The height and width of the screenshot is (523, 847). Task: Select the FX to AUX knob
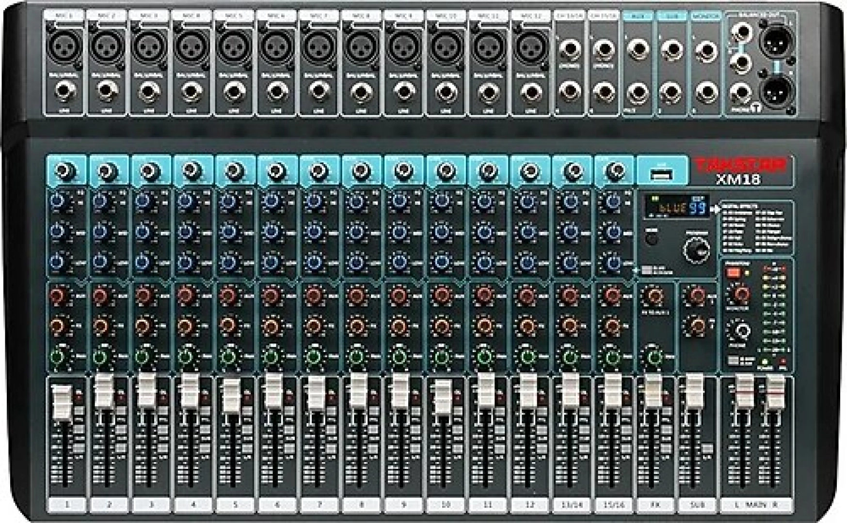pos(654,295)
